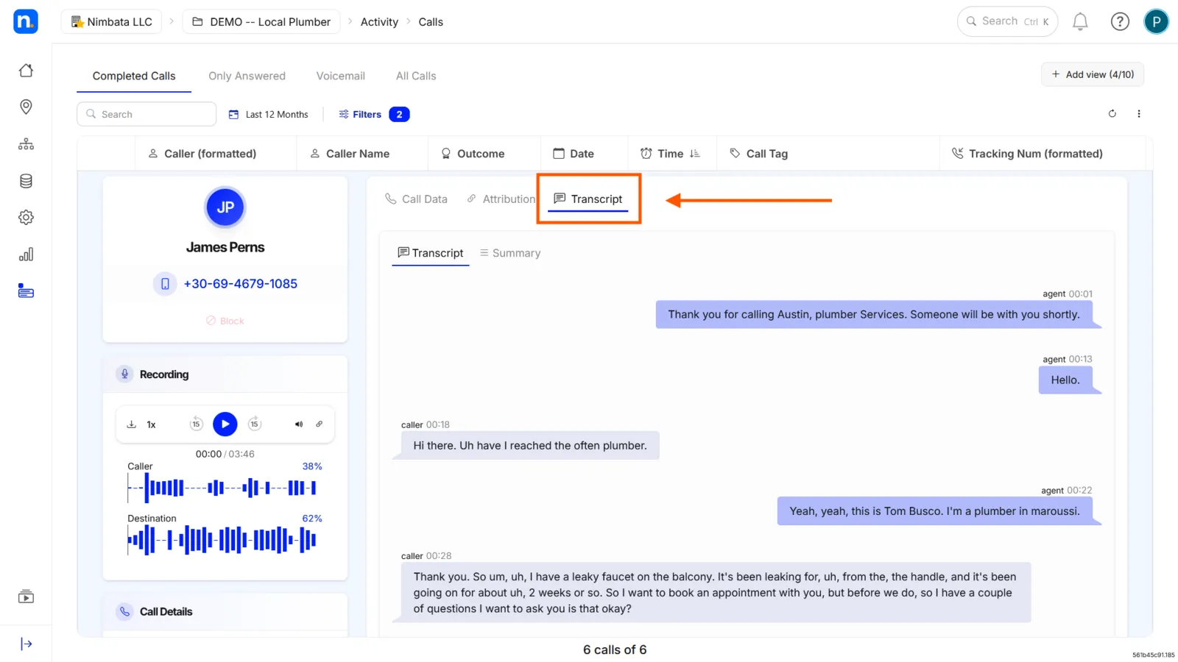Seek in the Caller waveform track

[222, 488]
